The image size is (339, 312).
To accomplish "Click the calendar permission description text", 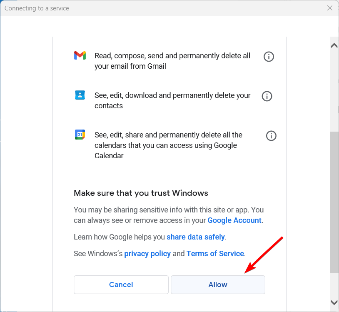I will [x=168, y=145].
